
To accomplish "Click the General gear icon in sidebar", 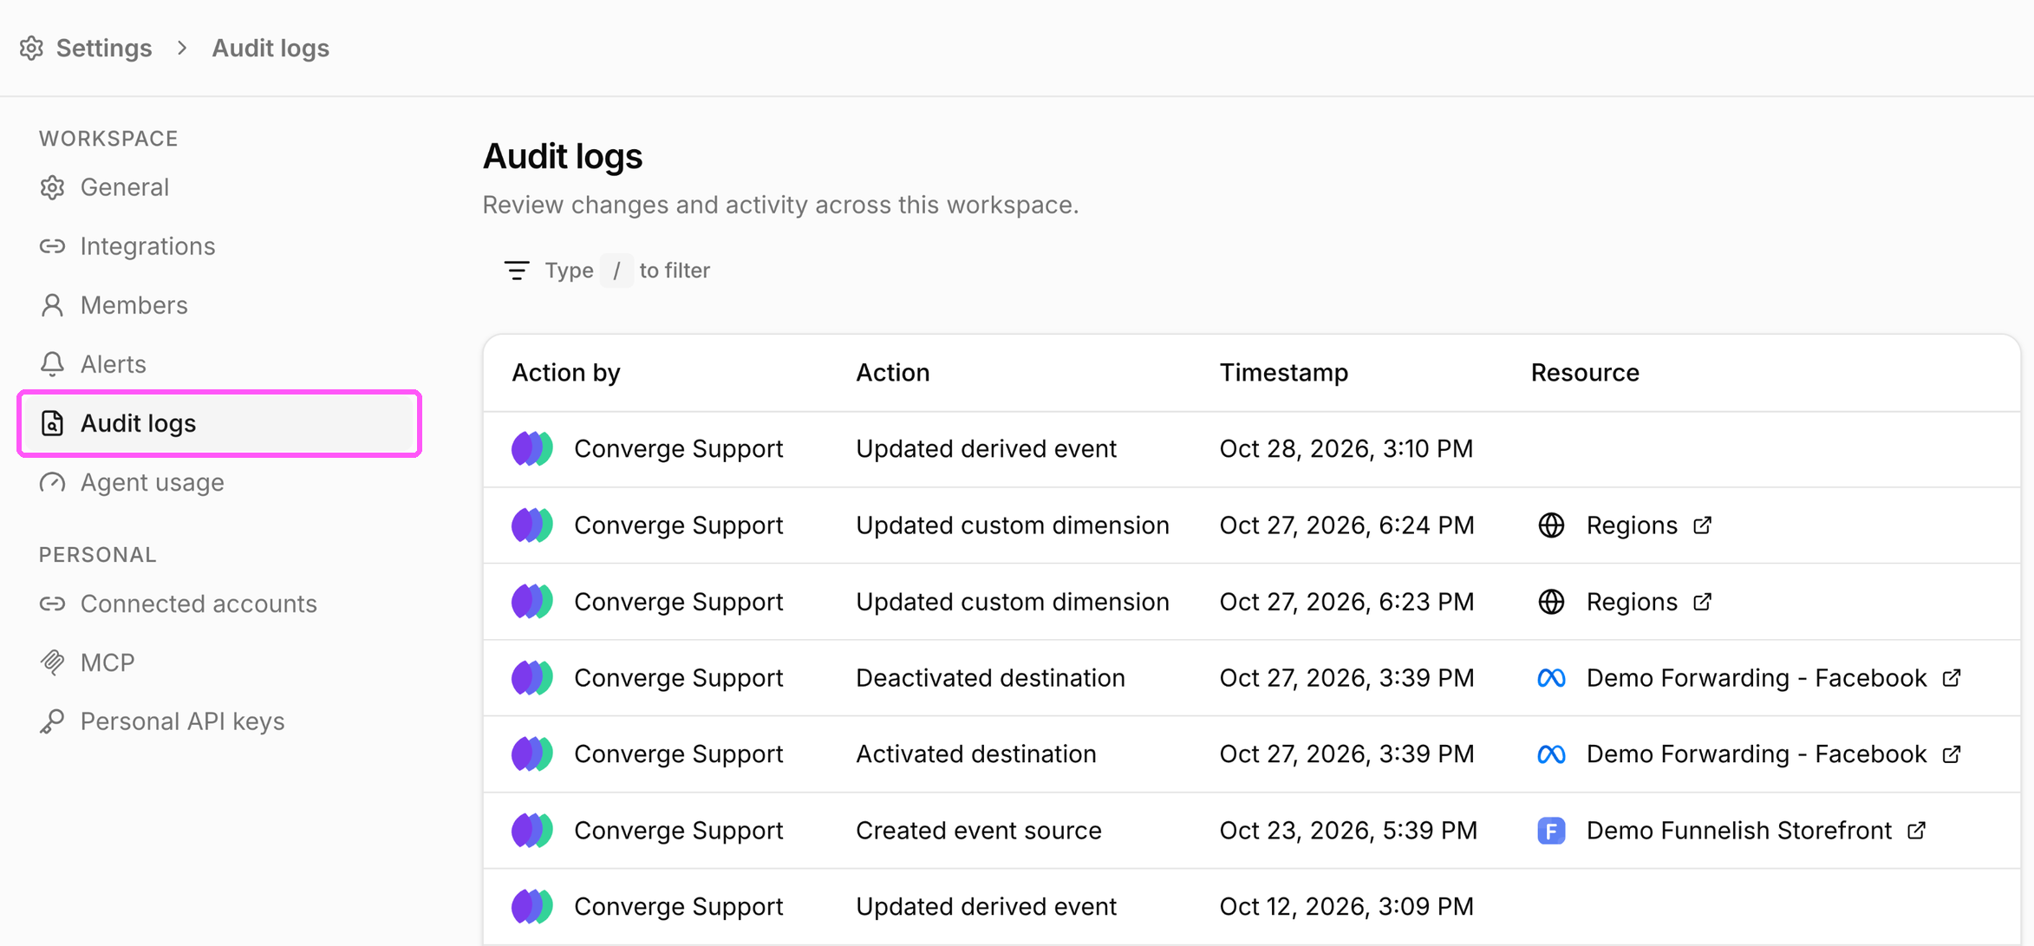I will (52, 187).
